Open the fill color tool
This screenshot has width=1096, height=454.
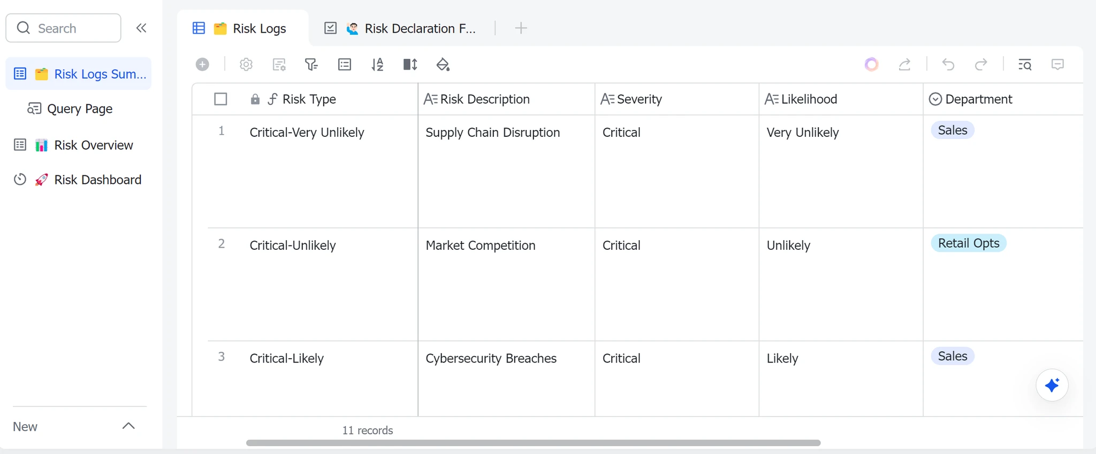click(x=443, y=65)
